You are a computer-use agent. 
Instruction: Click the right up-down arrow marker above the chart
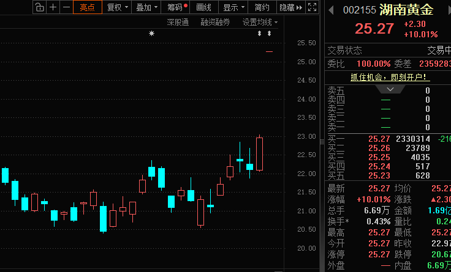[270, 34]
